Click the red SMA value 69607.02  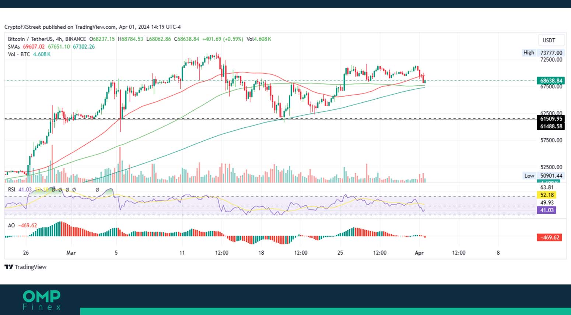[x=34, y=47]
